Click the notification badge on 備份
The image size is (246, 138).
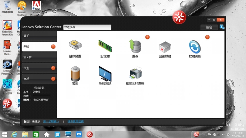[147, 37]
